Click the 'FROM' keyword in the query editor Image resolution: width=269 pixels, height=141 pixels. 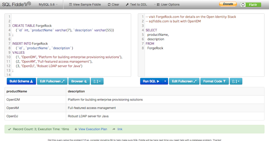click(x=150, y=44)
